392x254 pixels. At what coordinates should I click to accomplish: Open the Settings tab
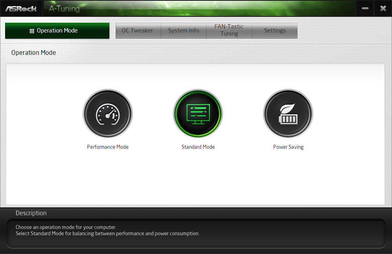(275, 31)
